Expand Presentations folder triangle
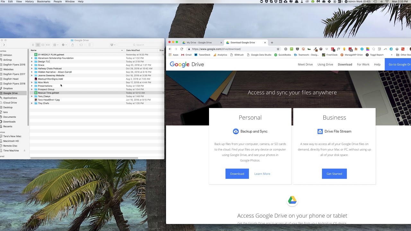The width and height of the screenshot is (411, 231). pos(32,86)
